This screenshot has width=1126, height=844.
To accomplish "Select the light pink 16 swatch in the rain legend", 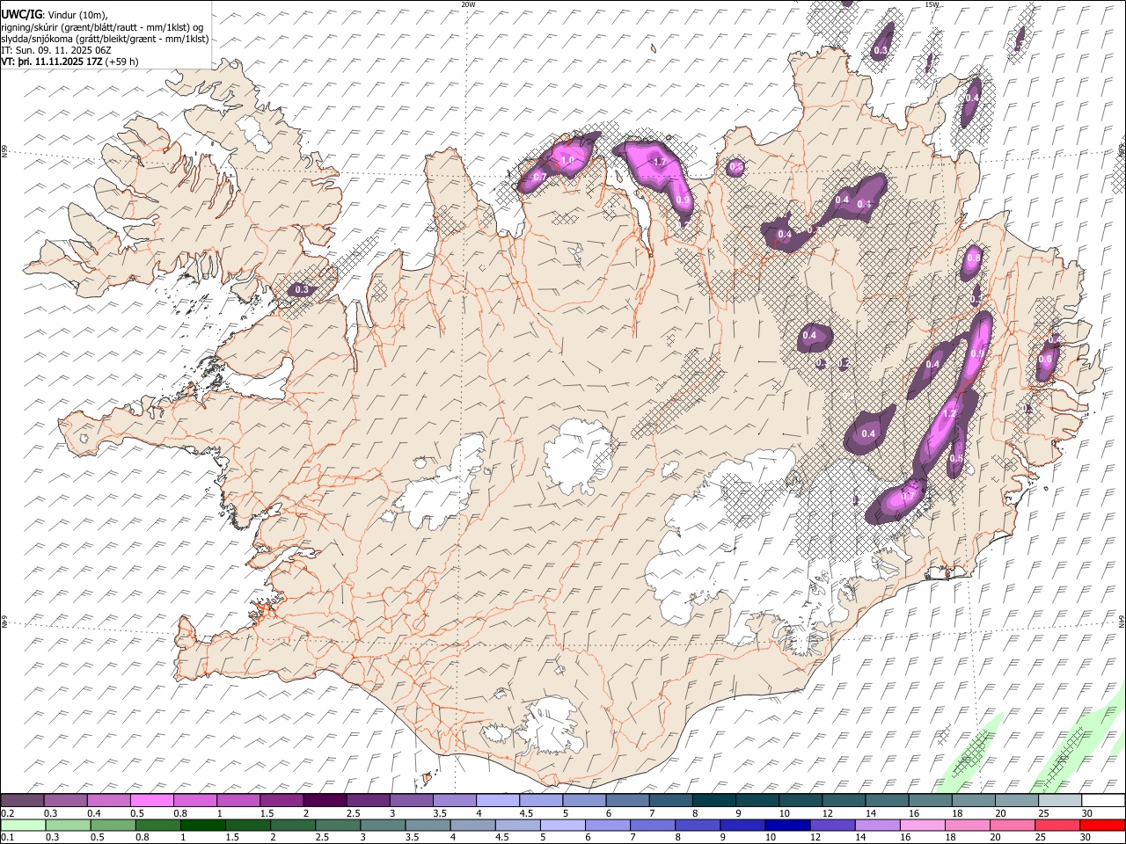I will 921,825.
